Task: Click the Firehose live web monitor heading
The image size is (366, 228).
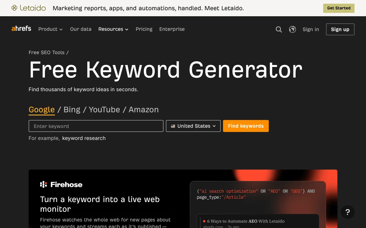Action: tap(100, 204)
